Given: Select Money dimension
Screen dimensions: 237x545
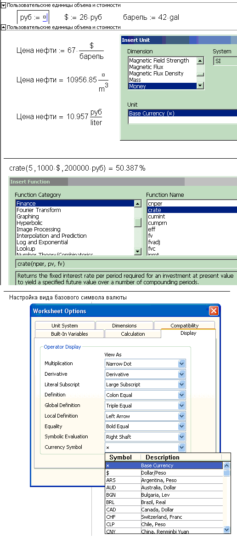Looking at the screenshot, I should click(162, 86).
